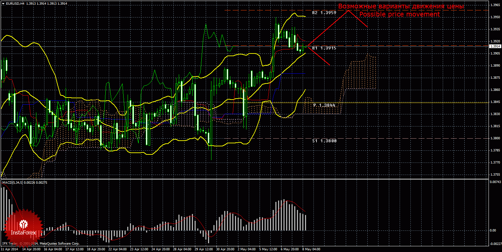Click the P 1.3844 pivot label

click(x=325, y=105)
